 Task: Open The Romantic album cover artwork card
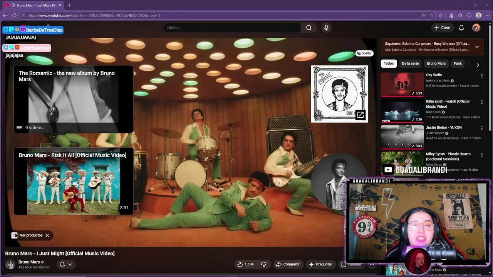(x=339, y=94)
